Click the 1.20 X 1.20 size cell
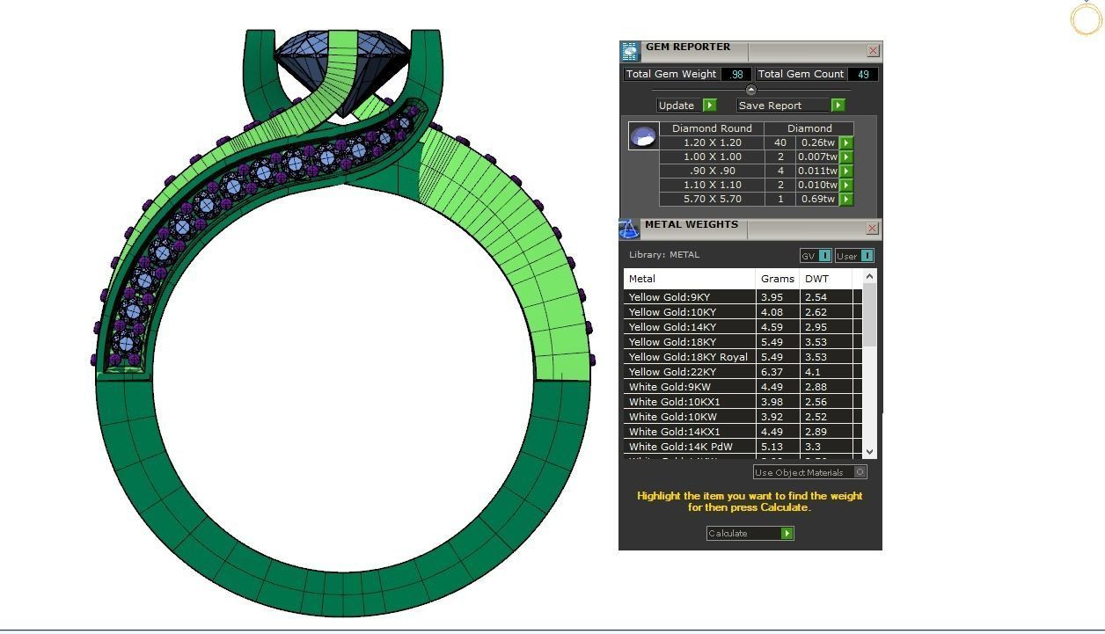This screenshot has width=1105, height=634. tap(712, 142)
